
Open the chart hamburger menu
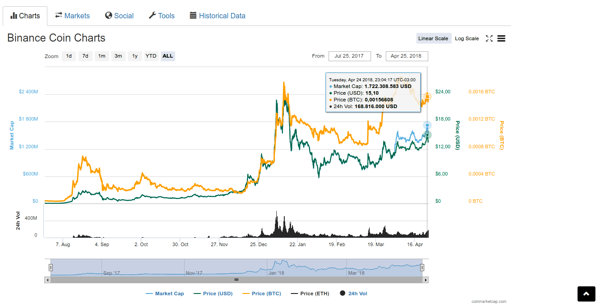(501, 38)
